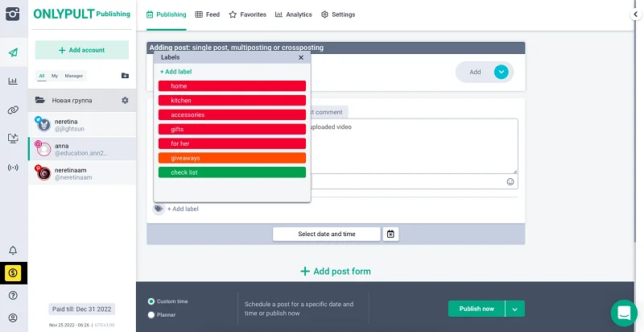Screen dimensions: 644x332
Task: Open the analytics bar chart sidebar icon
Action: coord(13,81)
